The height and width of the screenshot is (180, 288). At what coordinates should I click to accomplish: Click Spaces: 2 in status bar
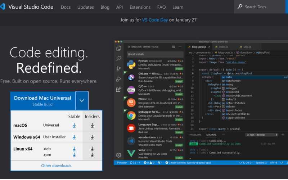tap(261, 163)
